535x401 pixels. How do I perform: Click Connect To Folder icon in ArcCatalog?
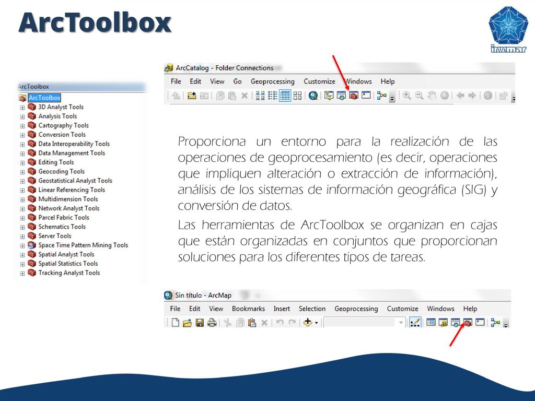click(192, 96)
